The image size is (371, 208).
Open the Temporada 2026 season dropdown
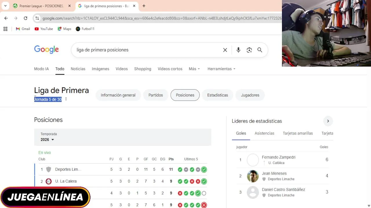pyautogui.click(x=48, y=140)
